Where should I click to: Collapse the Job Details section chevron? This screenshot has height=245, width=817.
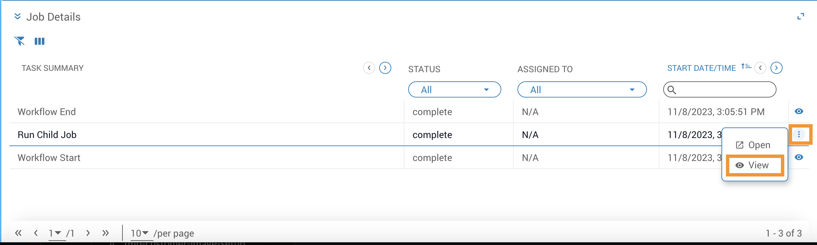[18, 17]
